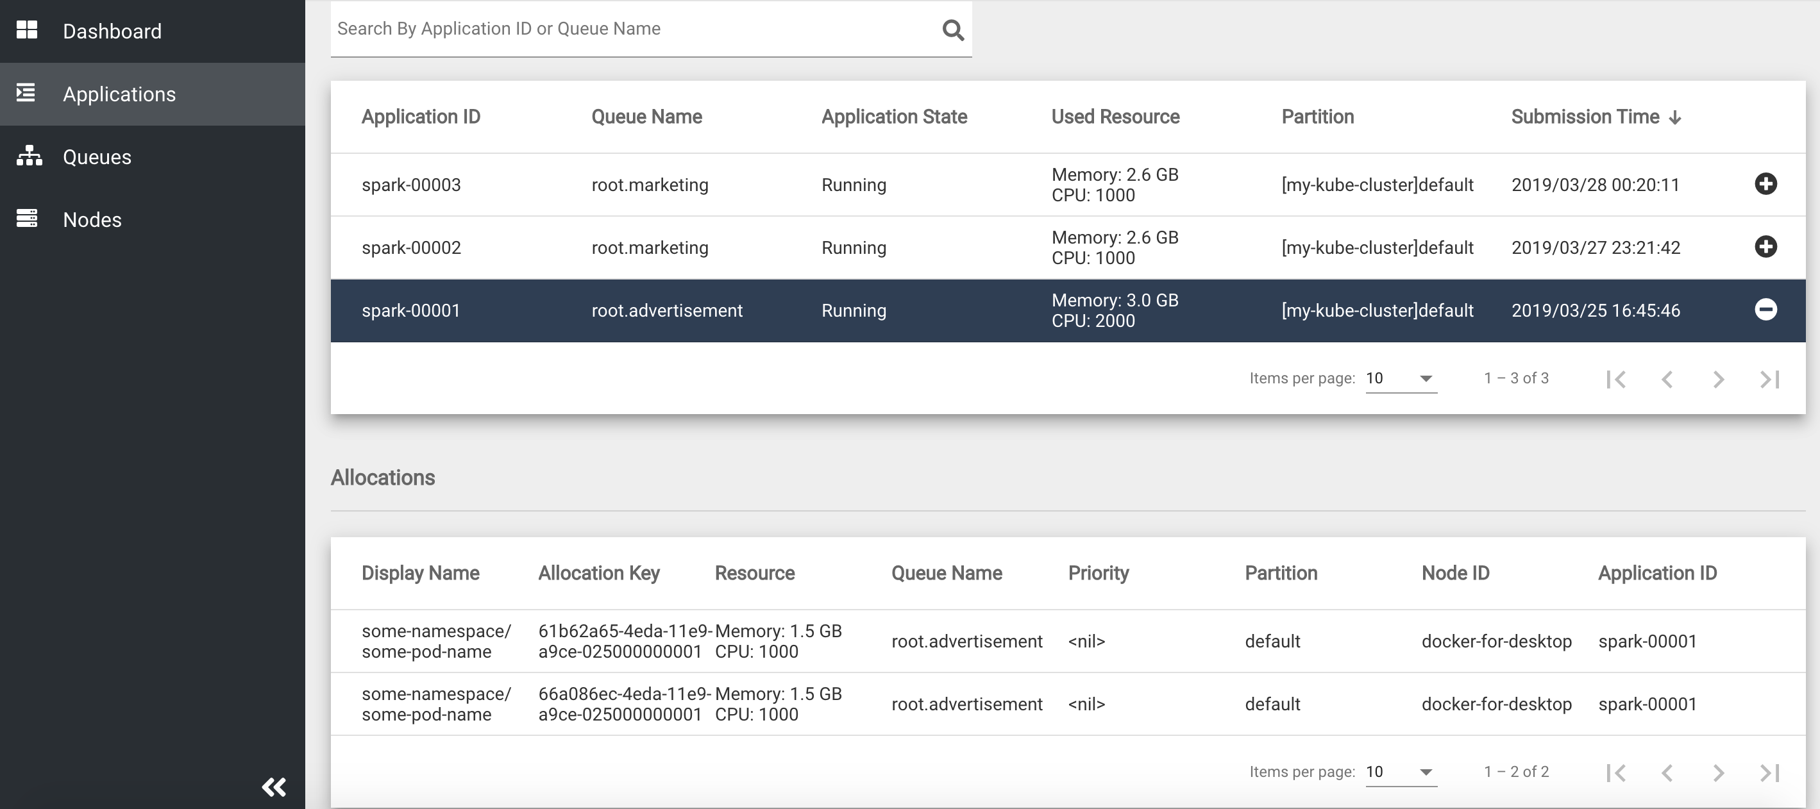Expand allocations for spark-00003
The width and height of the screenshot is (1820, 809).
[1765, 184]
